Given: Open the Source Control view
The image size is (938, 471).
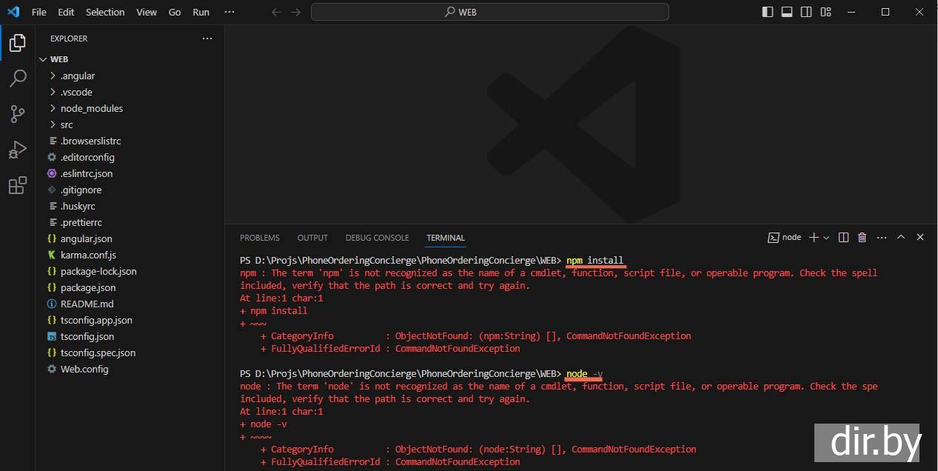Looking at the screenshot, I should (x=18, y=114).
